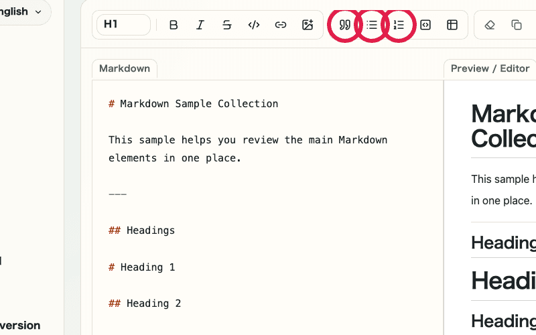The image size is (536, 335).
Task: Click 'in one place.' in the preview
Action: pos(501,200)
